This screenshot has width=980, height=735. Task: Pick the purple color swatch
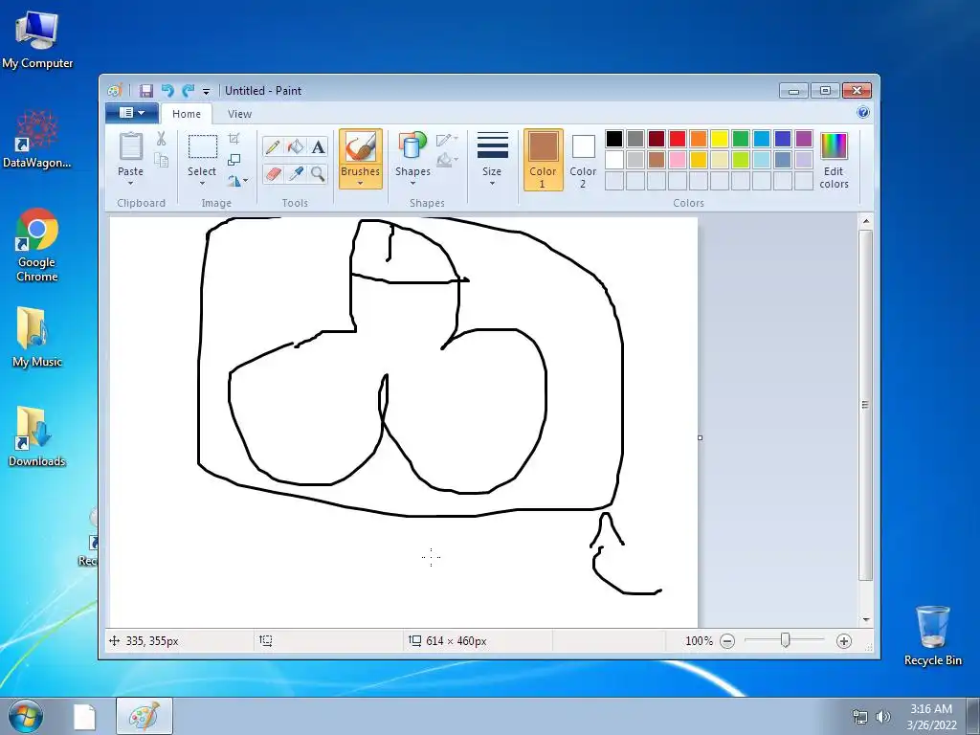pos(804,139)
